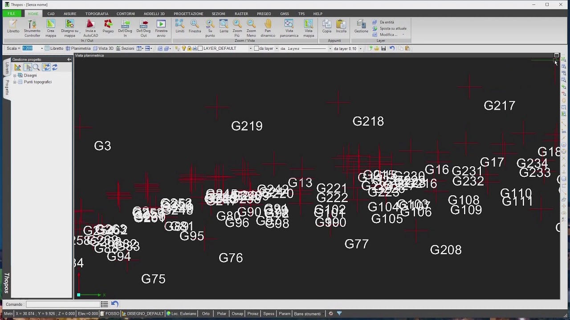Viewport: 570px width, 320px height.
Task: Switch to Planimetria view
Action: [78, 48]
